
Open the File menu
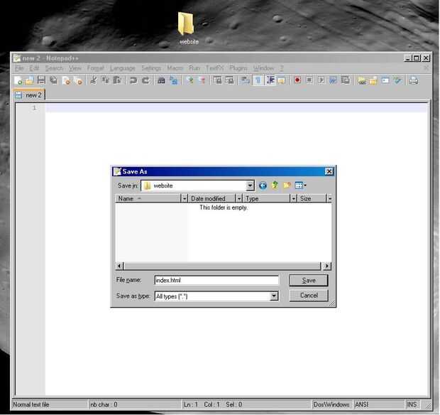19,68
